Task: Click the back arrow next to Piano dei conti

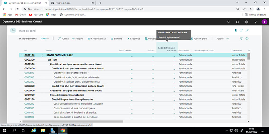Action: click(13, 31)
